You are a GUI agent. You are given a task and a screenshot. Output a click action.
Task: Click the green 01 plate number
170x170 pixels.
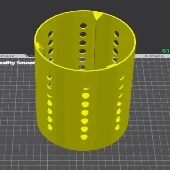click(x=166, y=51)
